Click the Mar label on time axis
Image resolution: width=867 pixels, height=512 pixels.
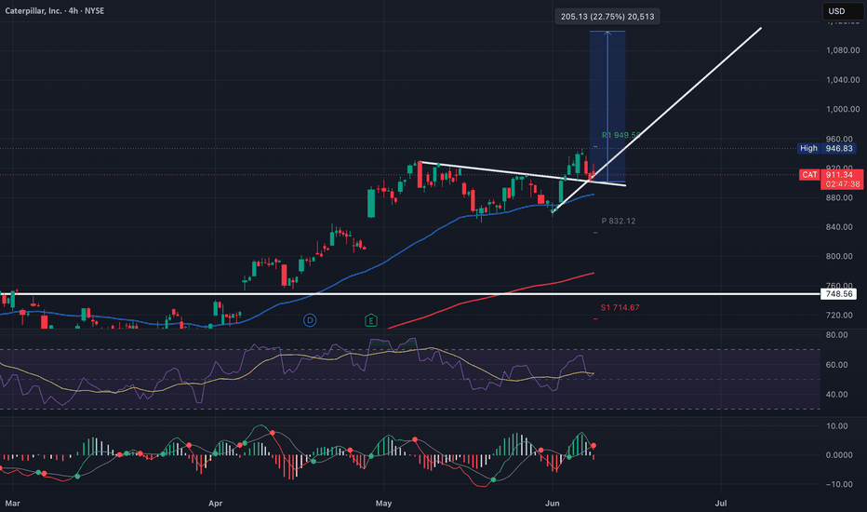[x=12, y=503]
